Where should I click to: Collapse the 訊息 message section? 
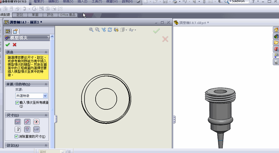[x=46, y=52]
